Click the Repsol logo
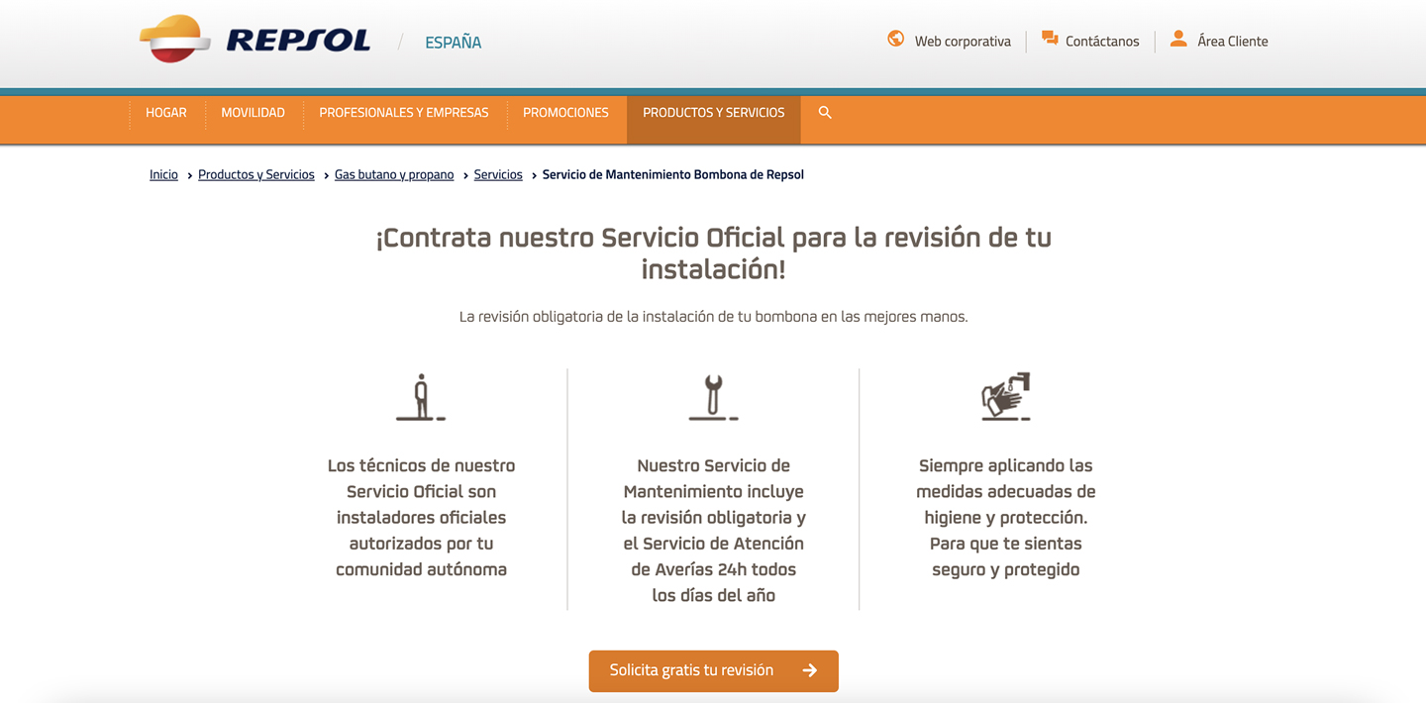This screenshot has width=1426, height=703. (255, 41)
